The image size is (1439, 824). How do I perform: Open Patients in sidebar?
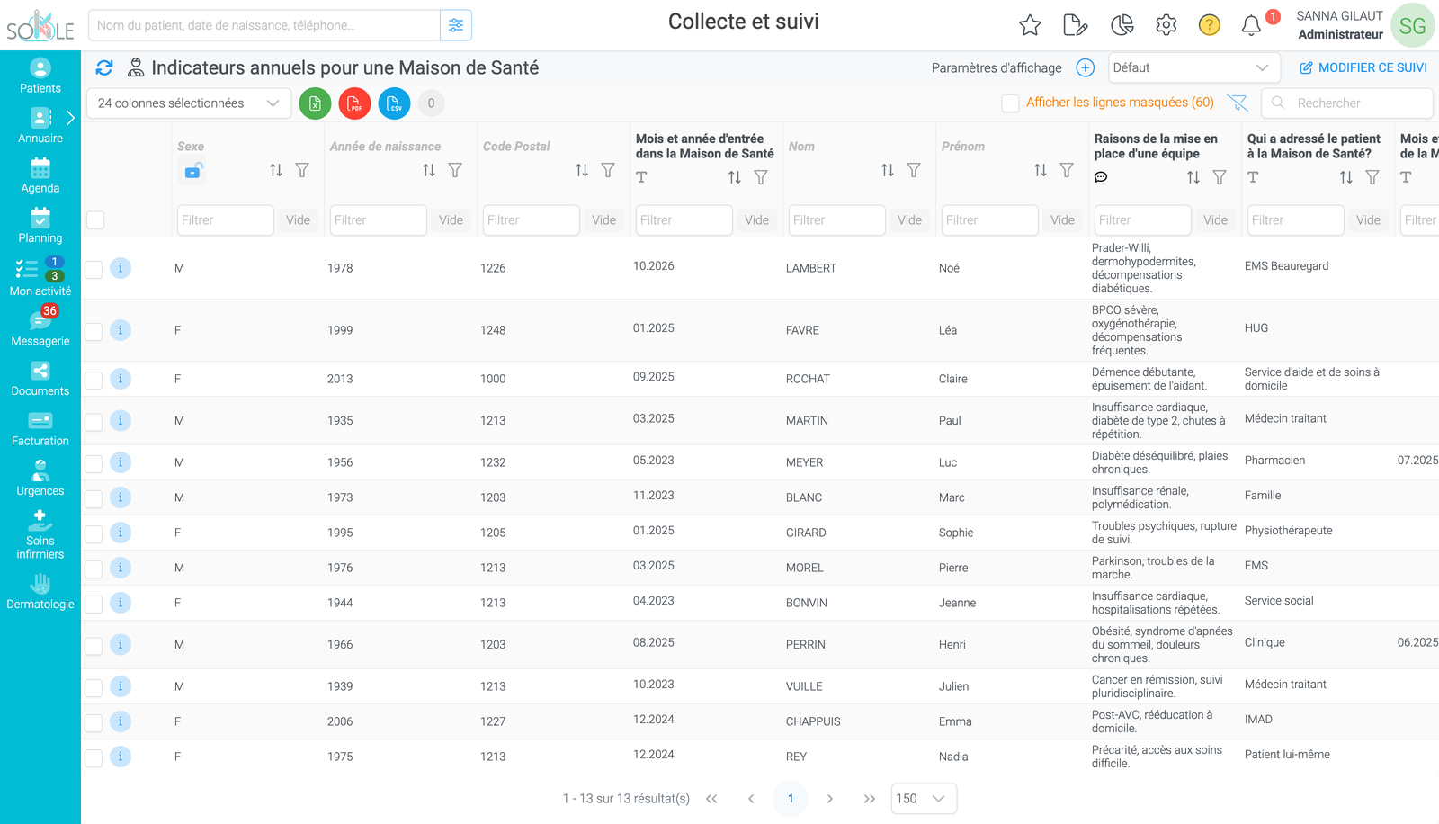pos(40,76)
